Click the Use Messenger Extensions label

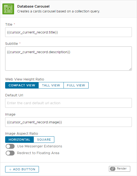[x=39, y=146]
